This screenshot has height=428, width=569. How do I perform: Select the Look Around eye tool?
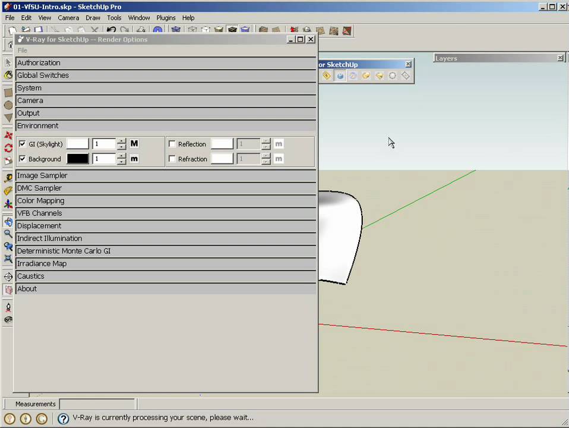tap(8, 320)
